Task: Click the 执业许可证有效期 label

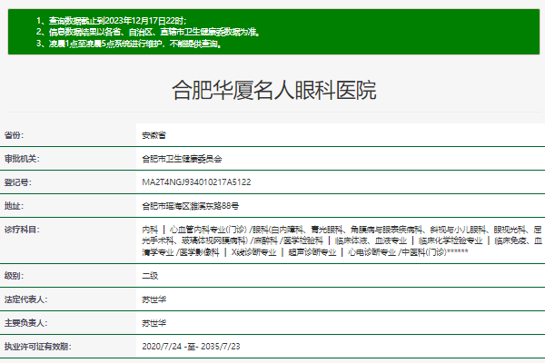Action: (37, 347)
